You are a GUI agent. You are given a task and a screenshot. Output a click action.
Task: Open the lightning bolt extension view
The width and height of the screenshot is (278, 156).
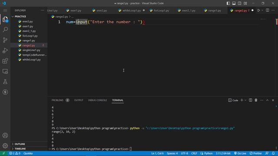(x=5, y=92)
